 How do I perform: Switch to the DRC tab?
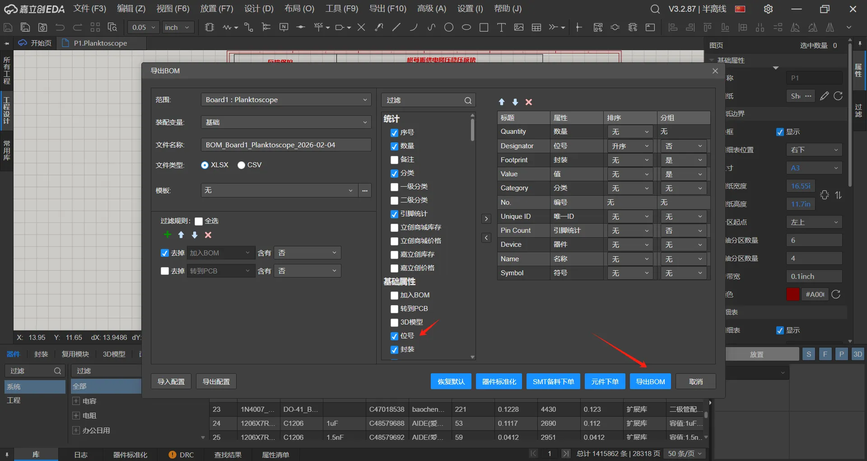click(x=181, y=455)
